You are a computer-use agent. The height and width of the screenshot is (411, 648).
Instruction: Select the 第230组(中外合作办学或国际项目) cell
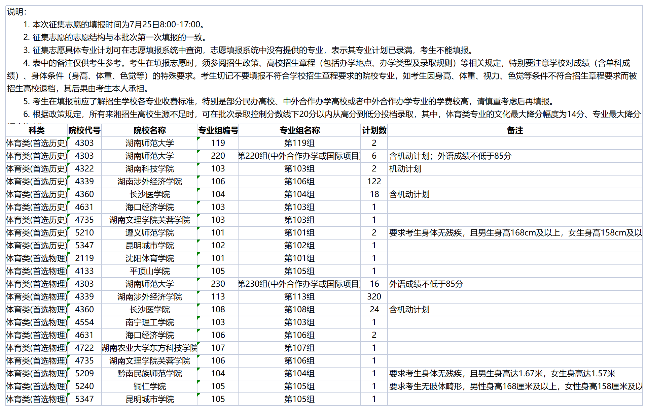coord(299,284)
